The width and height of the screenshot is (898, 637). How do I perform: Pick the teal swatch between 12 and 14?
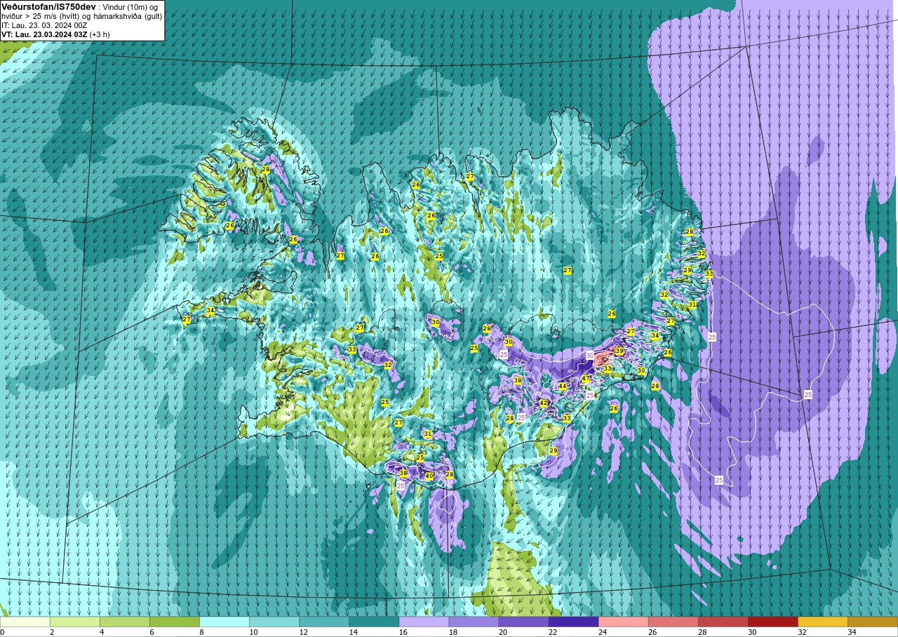tap(324, 622)
